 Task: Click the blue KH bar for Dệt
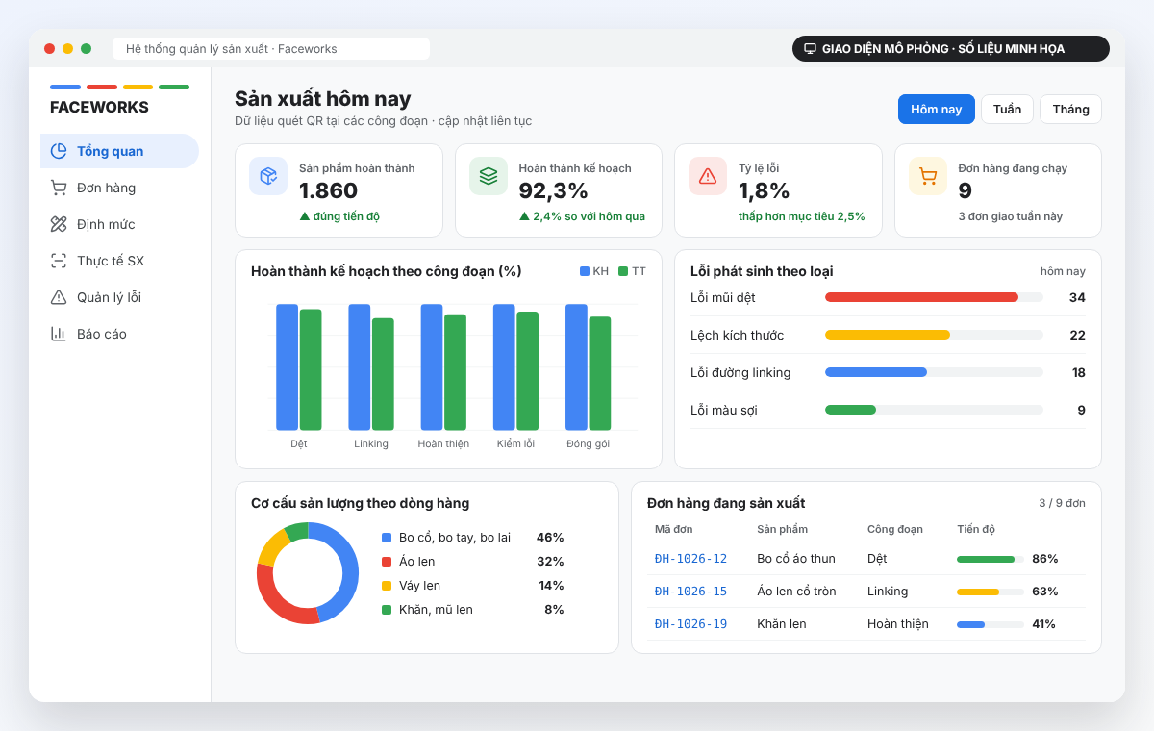(287, 367)
